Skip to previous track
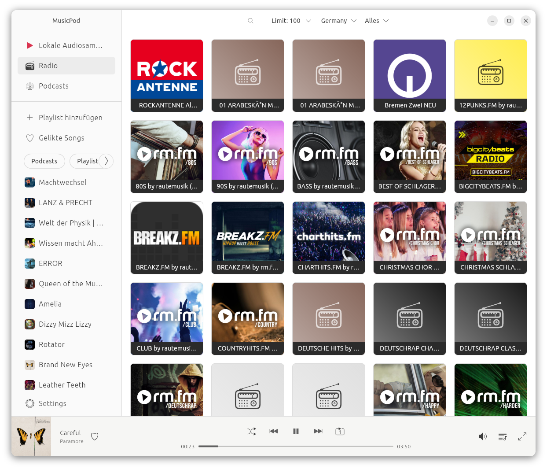The image size is (547, 469). [274, 431]
